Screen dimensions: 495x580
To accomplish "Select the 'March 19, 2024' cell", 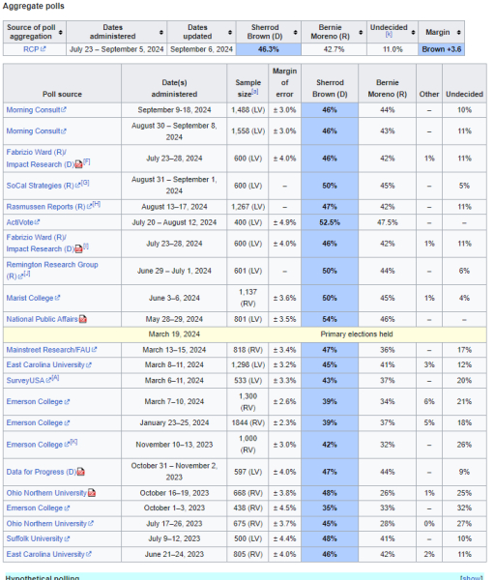I will (x=174, y=334).
